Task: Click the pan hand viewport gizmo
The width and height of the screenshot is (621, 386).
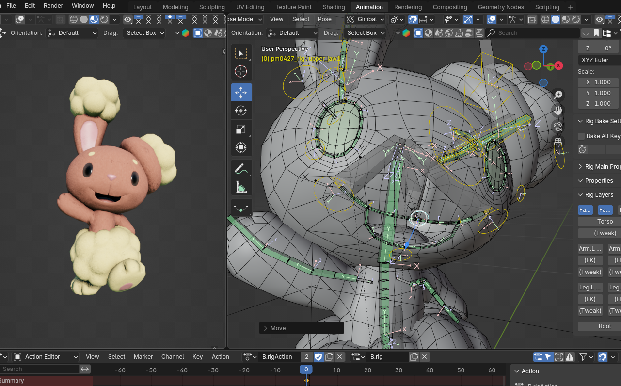Action: click(558, 111)
